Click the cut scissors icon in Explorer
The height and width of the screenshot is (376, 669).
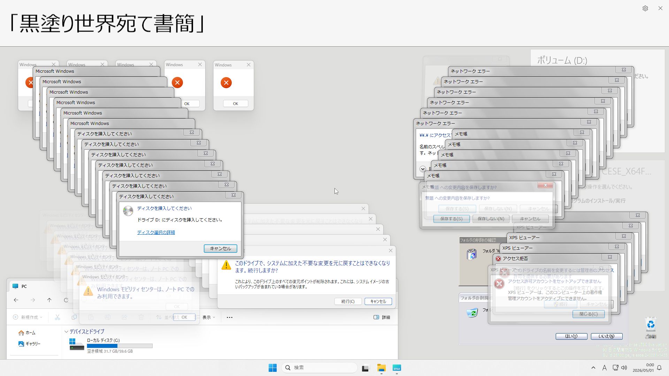click(57, 318)
